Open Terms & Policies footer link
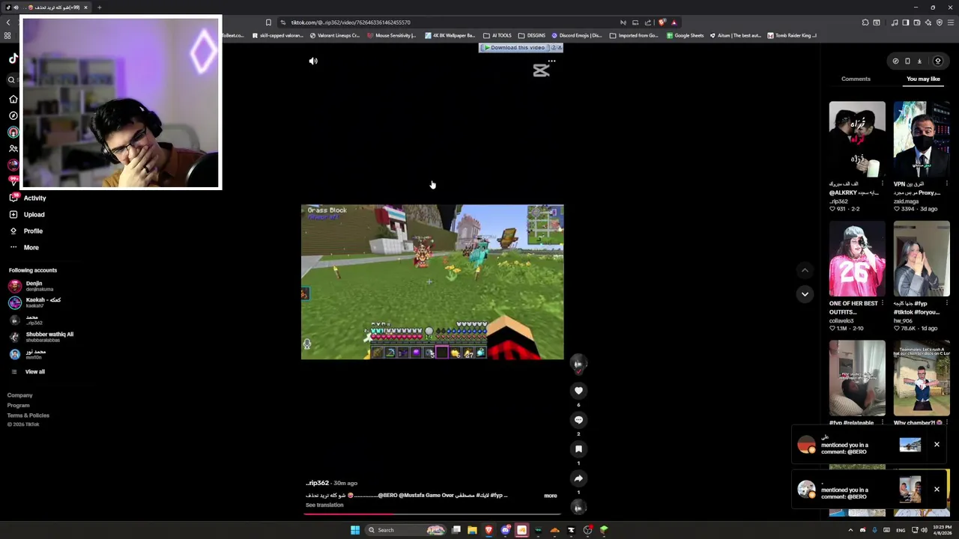Image resolution: width=959 pixels, height=539 pixels. point(28,415)
